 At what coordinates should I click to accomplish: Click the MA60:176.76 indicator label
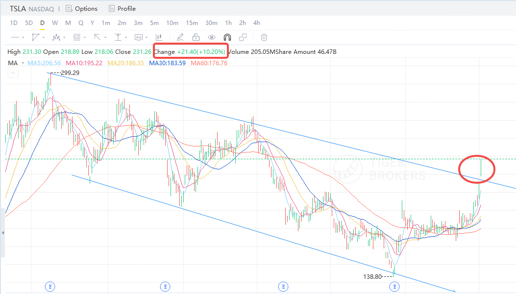point(209,63)
